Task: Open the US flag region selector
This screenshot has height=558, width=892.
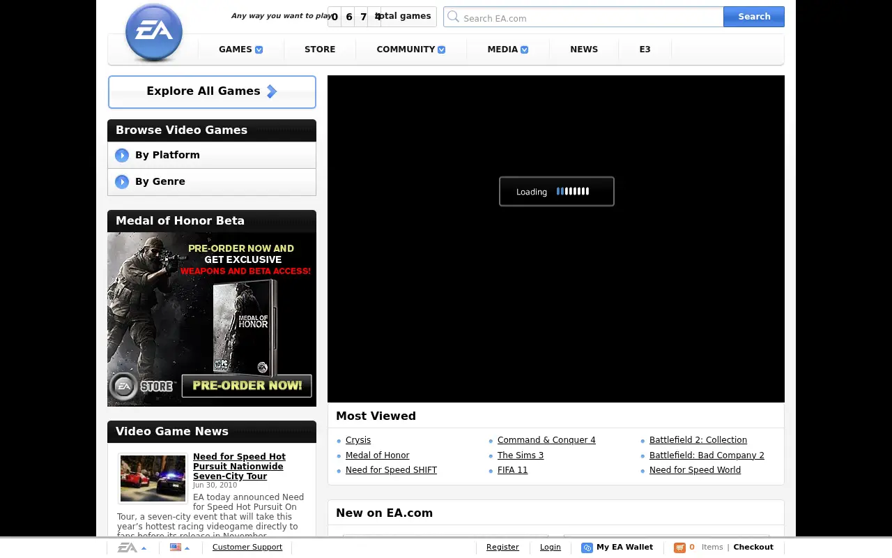Action: [x=180, y=548]
